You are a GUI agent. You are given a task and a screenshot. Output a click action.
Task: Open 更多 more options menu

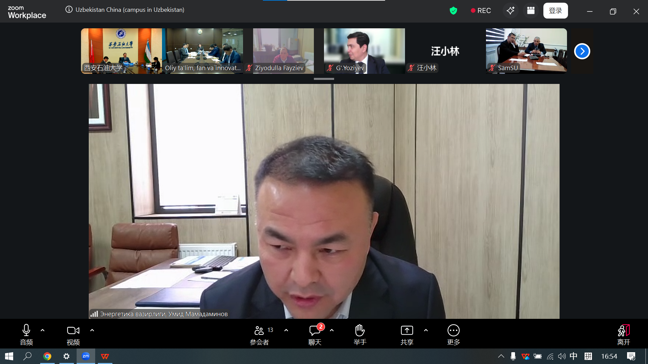click(453, 334)
